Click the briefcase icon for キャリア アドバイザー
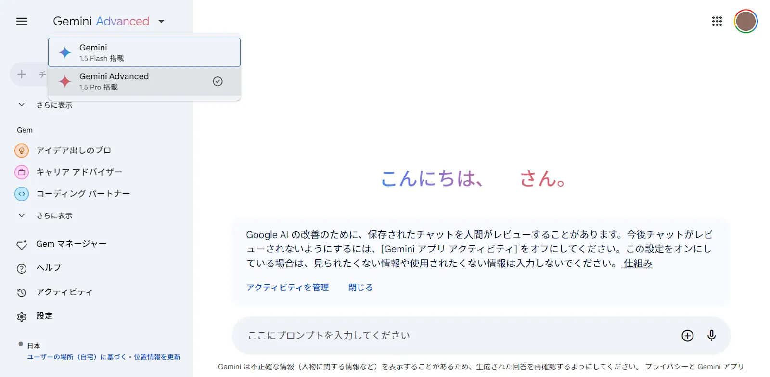The image size is (770, 377). (x=22, y=172)
